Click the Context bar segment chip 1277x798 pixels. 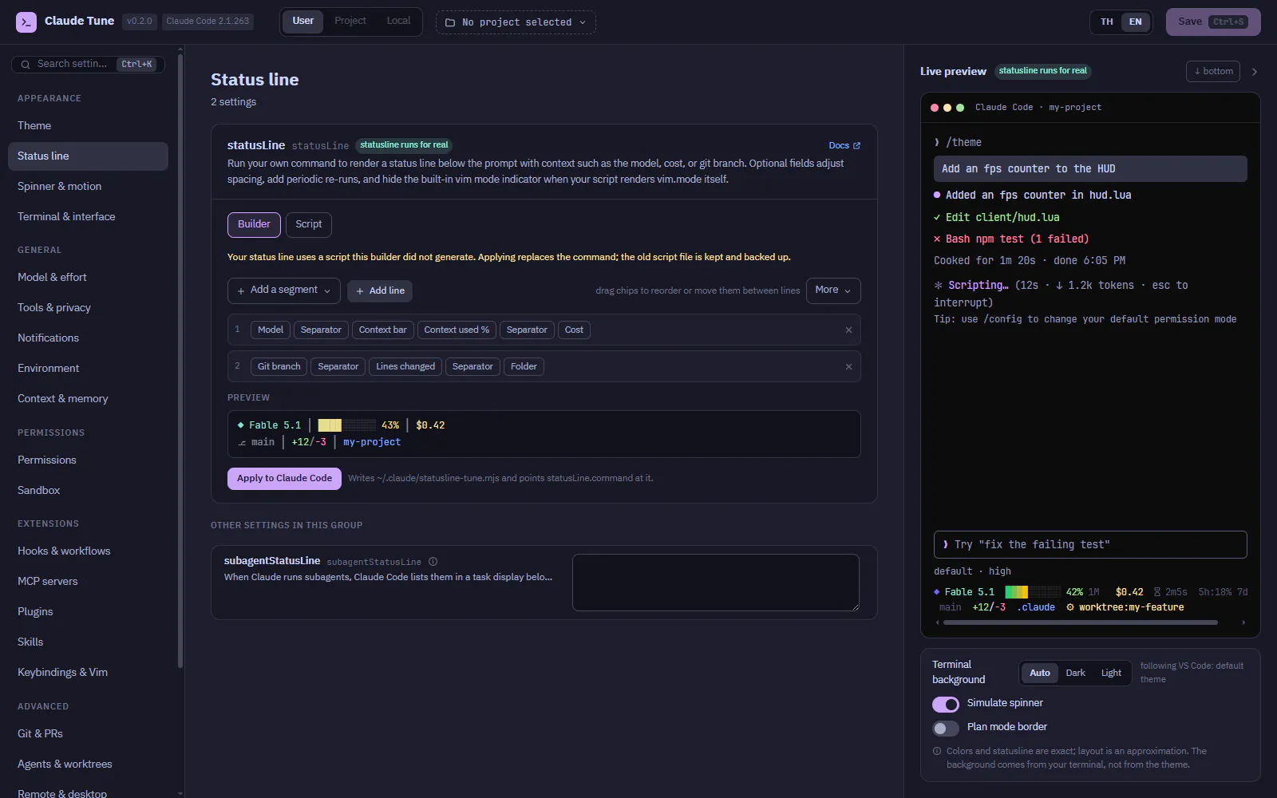point(382,330)
